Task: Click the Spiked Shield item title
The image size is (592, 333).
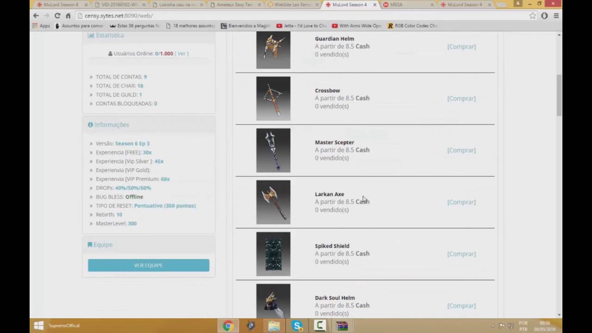Action: tap(332, 246)
